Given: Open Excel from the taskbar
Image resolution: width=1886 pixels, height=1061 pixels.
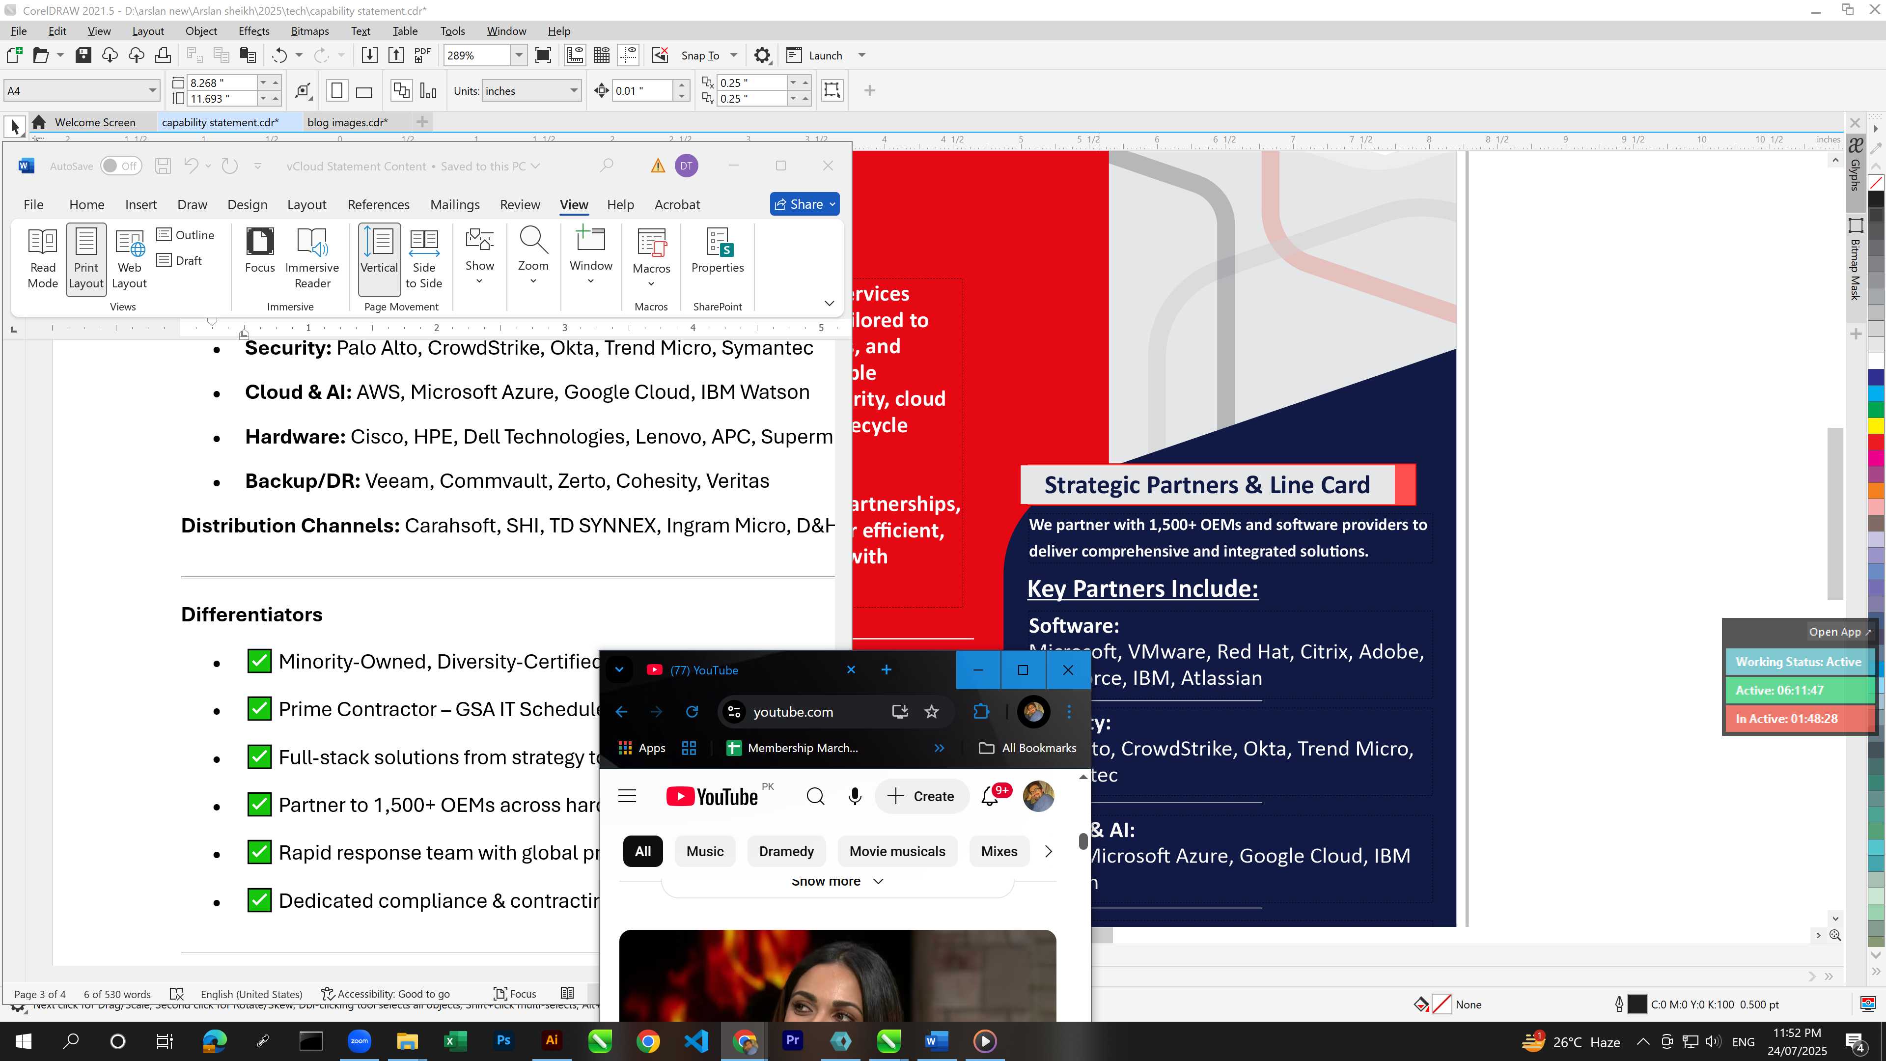Looking at the screenshot, I should coord(455,1040).
